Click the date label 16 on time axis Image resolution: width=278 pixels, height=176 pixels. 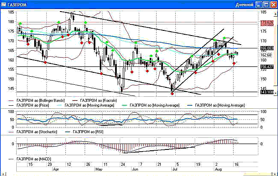[237, 164]
